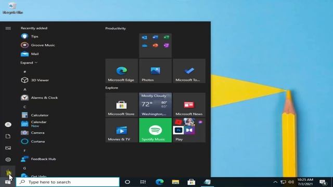Click the Recently added heading
Screen dimensions: 333x187
tap(34, 28)
